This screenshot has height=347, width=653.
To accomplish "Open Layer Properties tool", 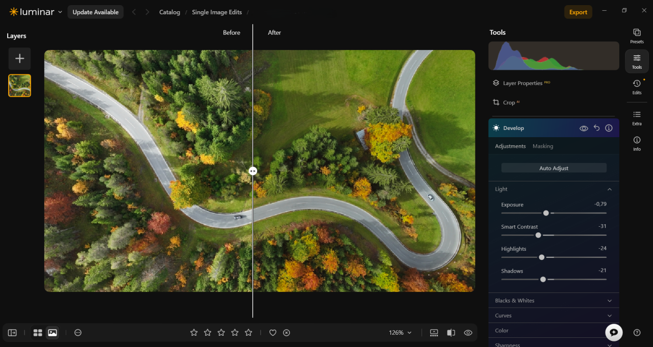I will point(521,83).
